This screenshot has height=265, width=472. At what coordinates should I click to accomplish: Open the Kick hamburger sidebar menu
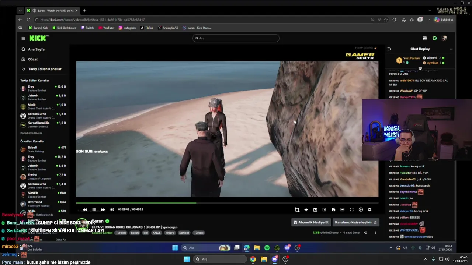[23, 38]
